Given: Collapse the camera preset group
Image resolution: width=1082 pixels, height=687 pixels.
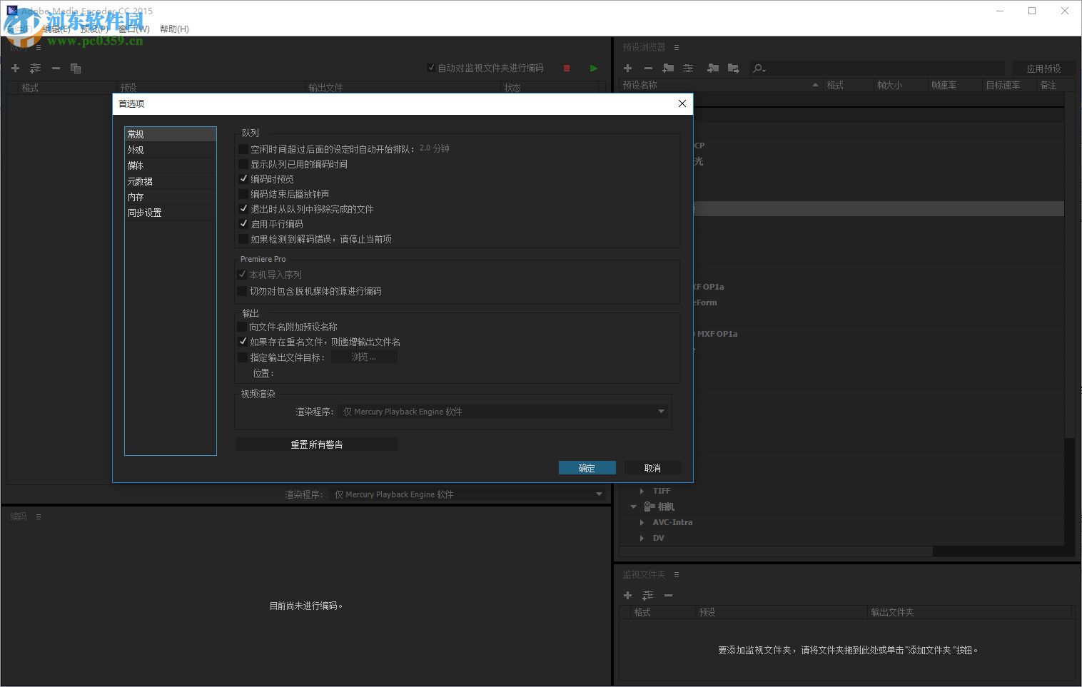Looking at the screenshot, I should click(x=632, y=507).
